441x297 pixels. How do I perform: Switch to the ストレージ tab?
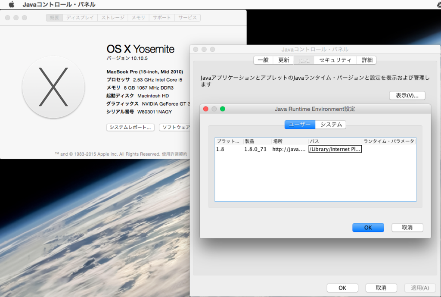(112, 17)
